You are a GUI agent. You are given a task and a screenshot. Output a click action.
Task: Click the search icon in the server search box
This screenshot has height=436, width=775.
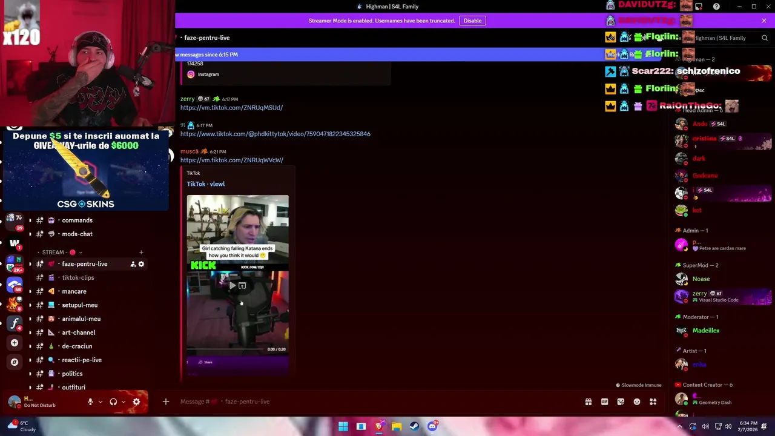point(765,38)
